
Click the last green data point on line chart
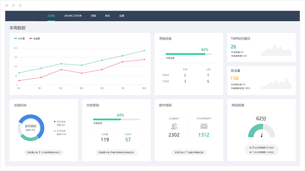click(x=144, y=50)
